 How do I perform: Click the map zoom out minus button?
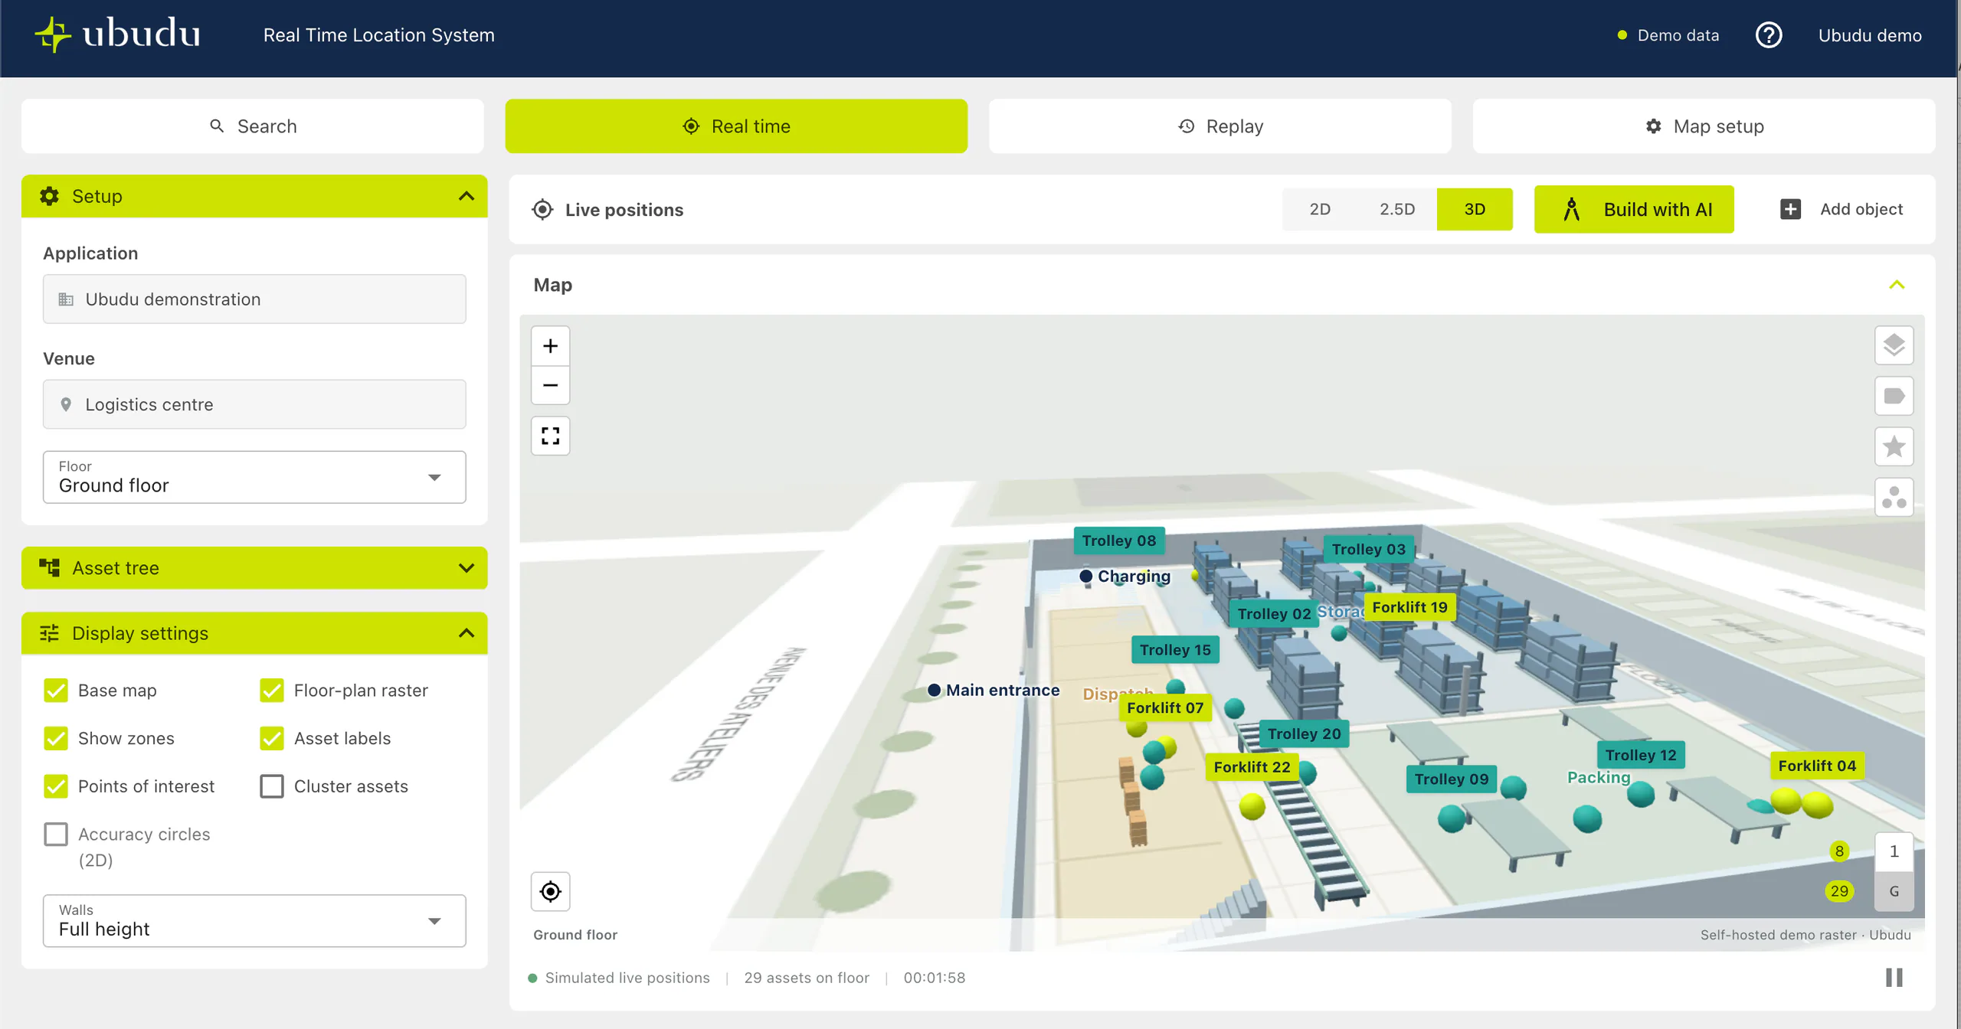click(550, 385)
